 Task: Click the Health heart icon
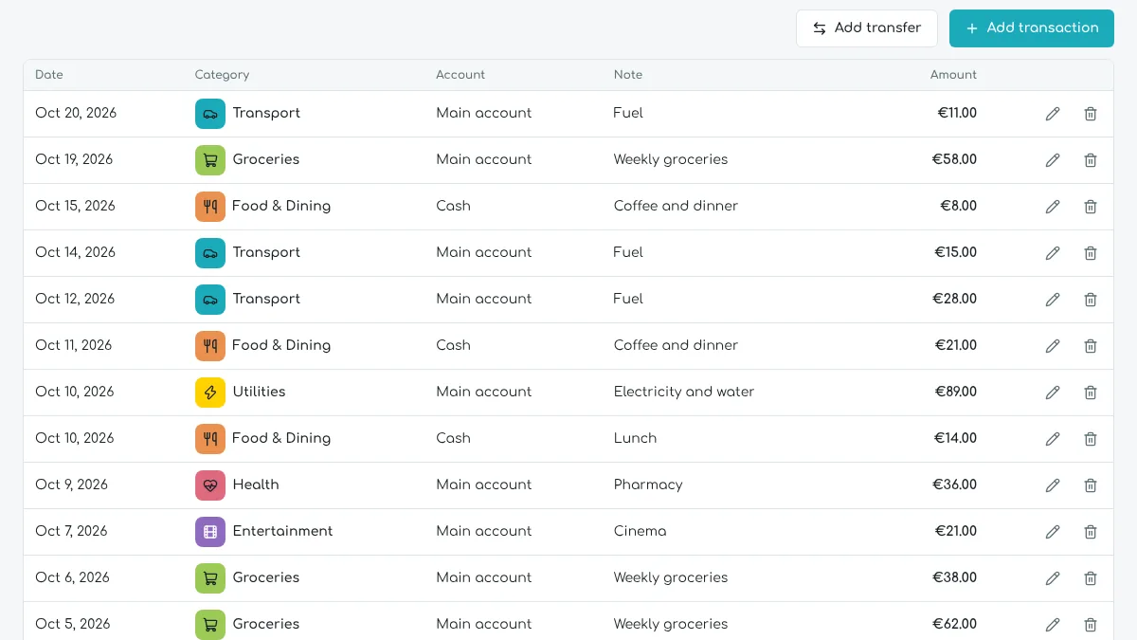coord(210,485)
